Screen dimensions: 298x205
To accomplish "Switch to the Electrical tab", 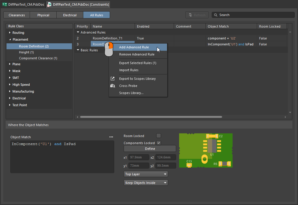I will click(x=70, y=15).
